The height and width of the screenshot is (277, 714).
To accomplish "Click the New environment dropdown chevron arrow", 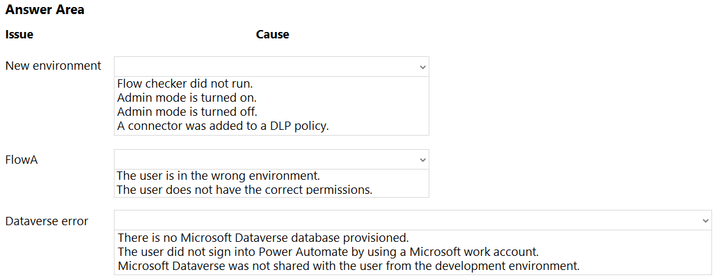I will pyautogui.click(x=422, y=67).
